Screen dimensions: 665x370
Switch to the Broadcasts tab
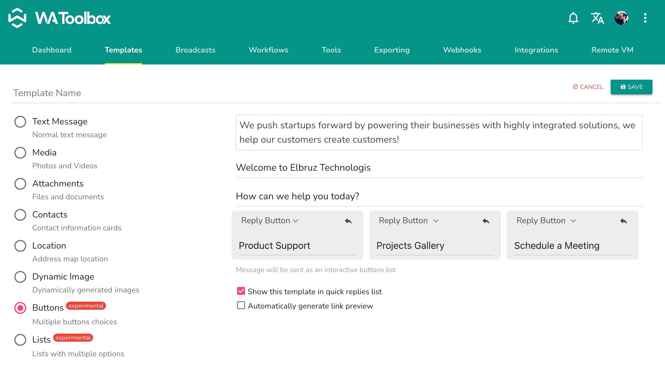[x=195, y=50]
